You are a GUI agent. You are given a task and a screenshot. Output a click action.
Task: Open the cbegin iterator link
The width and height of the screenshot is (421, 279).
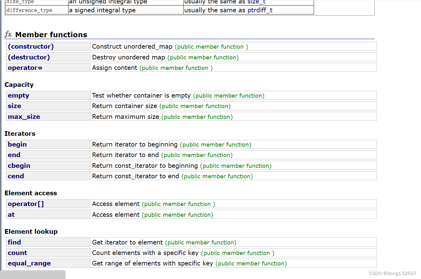click(19, 166)
